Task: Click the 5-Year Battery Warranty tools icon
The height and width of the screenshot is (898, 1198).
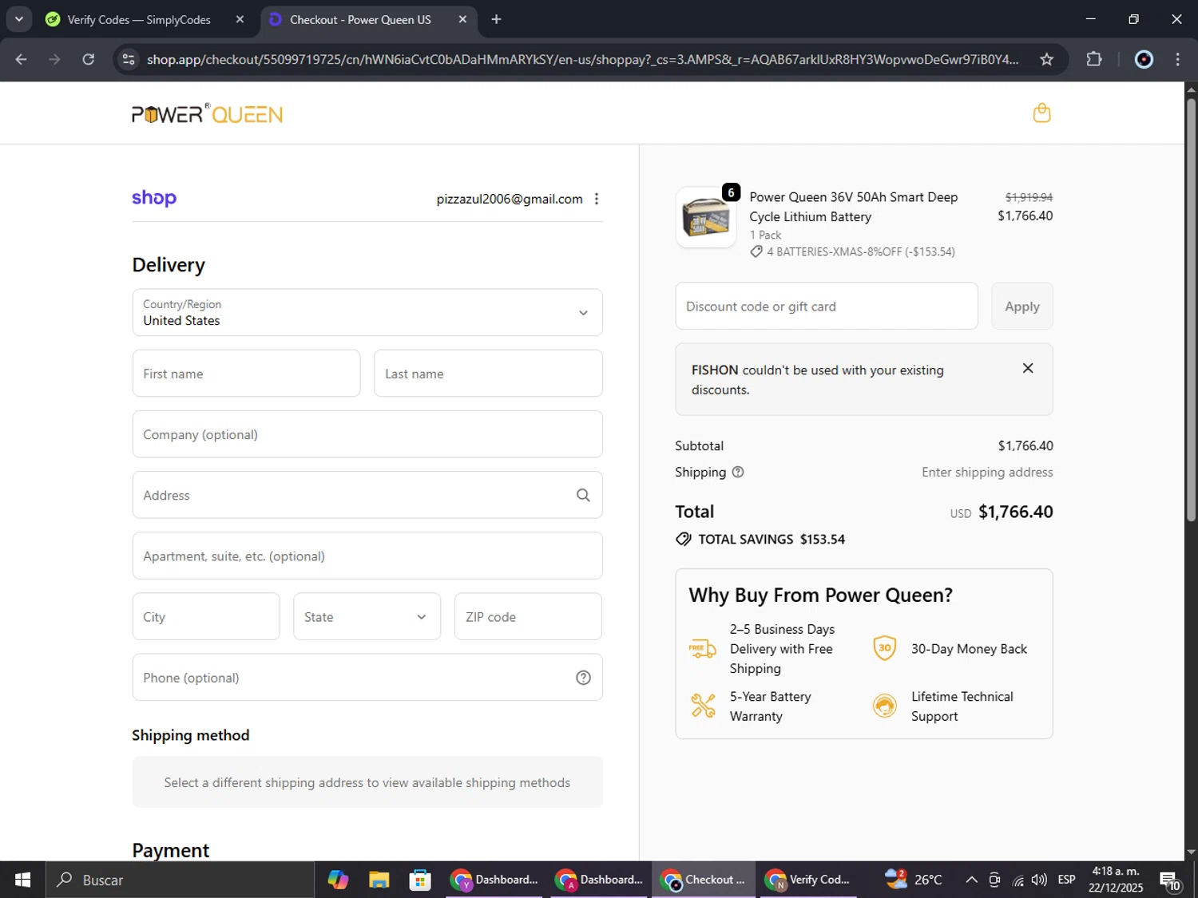Action: click(x=703, y=706)
